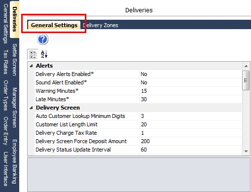251x192 pixels.
Task: Open the Deliveries vertical side tab
Action: point(15,19)
